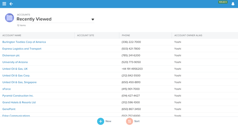Open the Dickenson plc account
This screenshot has height=126, width=238.
(x=11, y=55)
